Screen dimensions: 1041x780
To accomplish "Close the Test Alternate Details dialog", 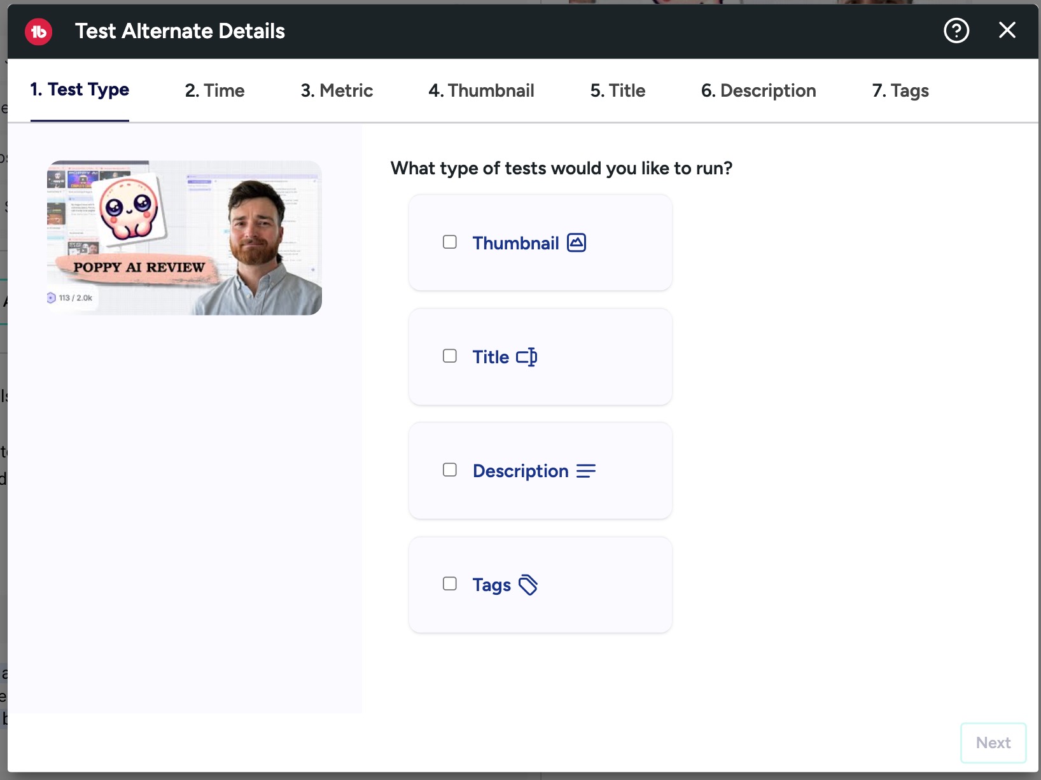I will pos(1007,31).
